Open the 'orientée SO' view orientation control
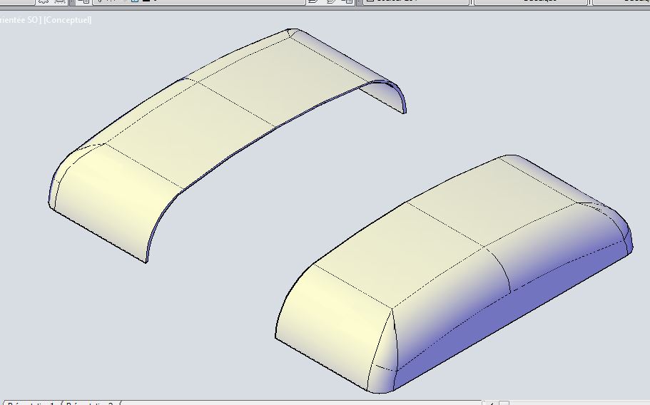This screenshot has width=650, height=405. (20, 20)
